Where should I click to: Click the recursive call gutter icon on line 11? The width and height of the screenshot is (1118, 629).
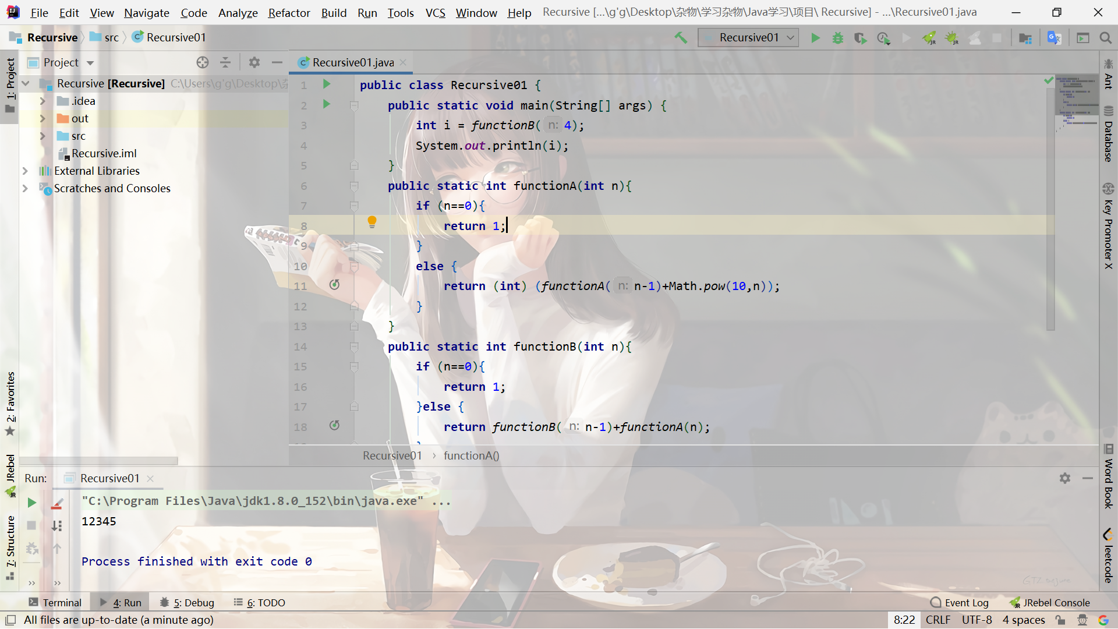coord(334,285)
